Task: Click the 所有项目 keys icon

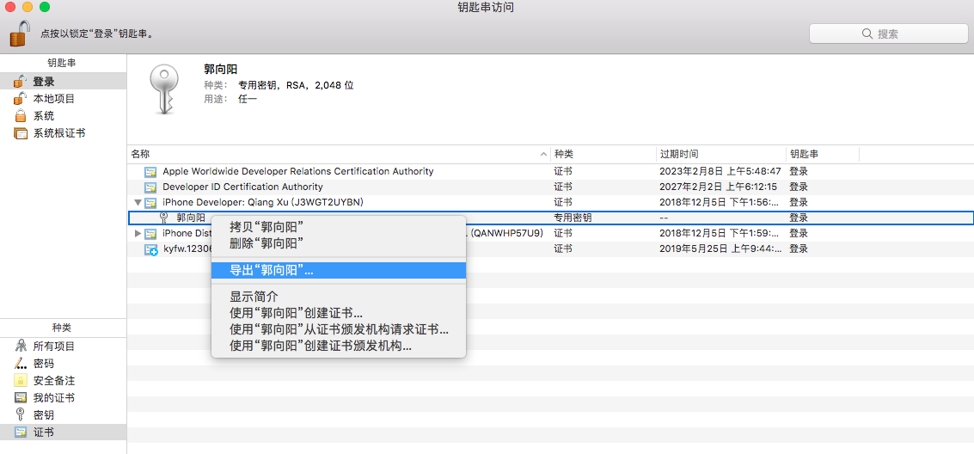Action: click(21, 347)
